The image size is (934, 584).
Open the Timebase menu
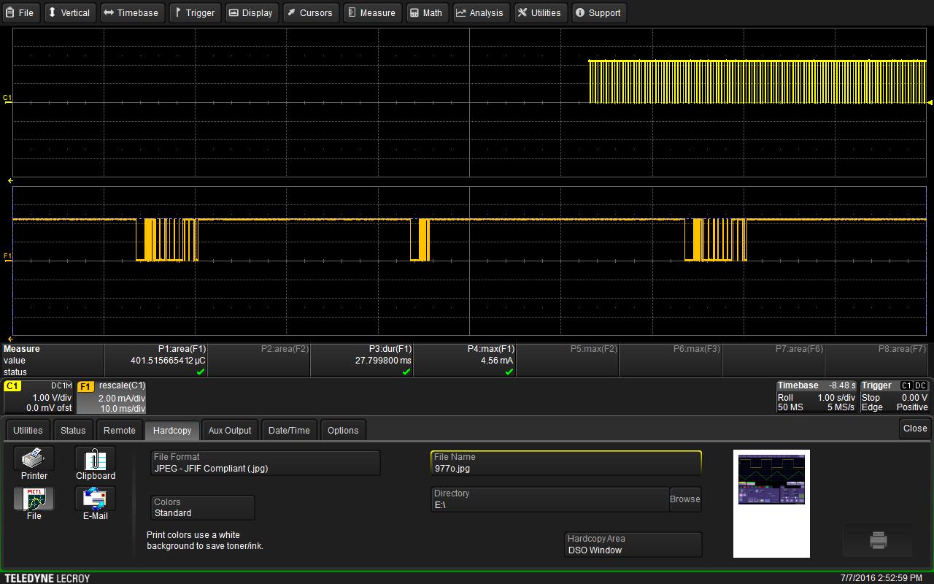click(131, 12)
